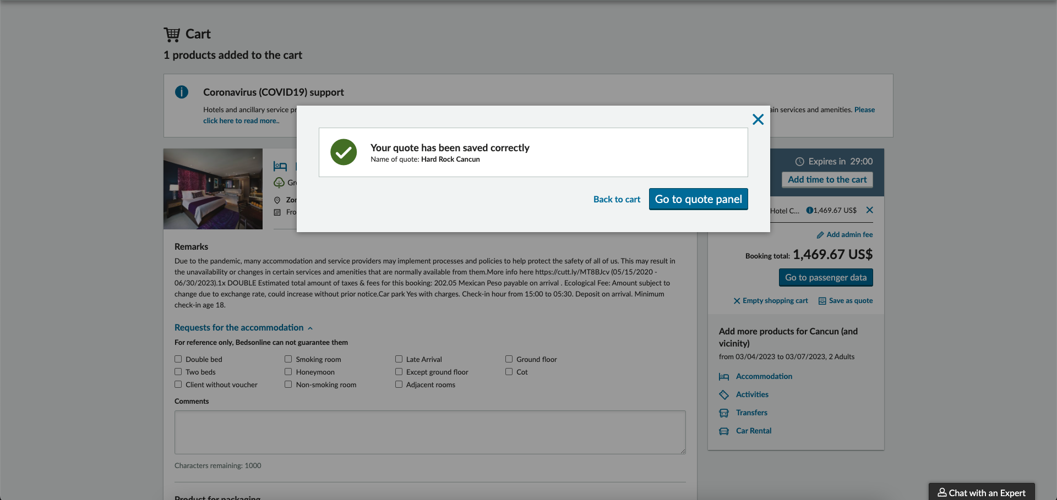Open the click here to read more link
The height and width of the screenshot is (500, 1057).
pyautogui.click(x=241, y=120)
